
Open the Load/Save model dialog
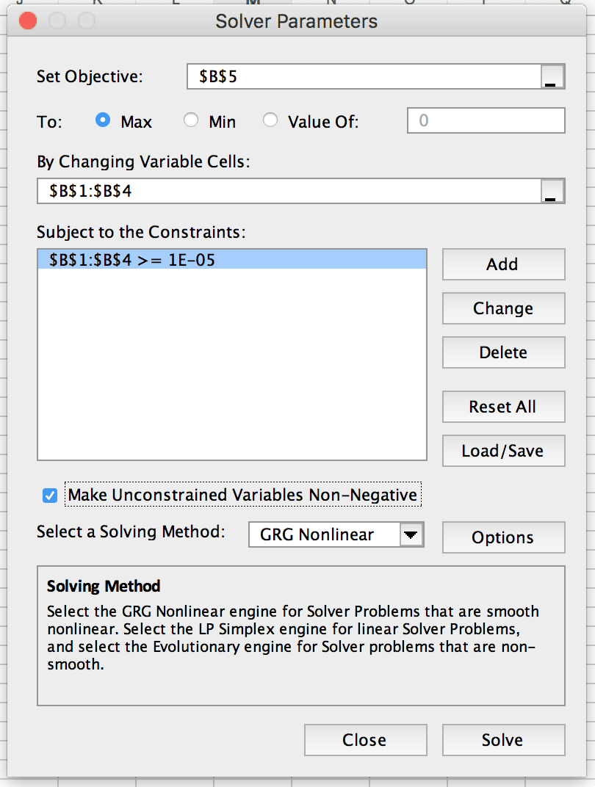502,451
